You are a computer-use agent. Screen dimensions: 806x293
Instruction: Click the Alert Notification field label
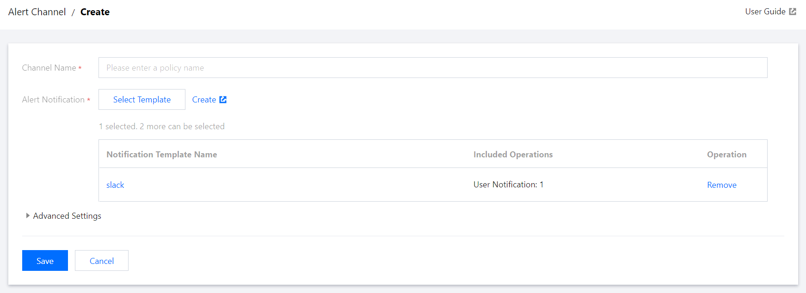pos(53,100)
